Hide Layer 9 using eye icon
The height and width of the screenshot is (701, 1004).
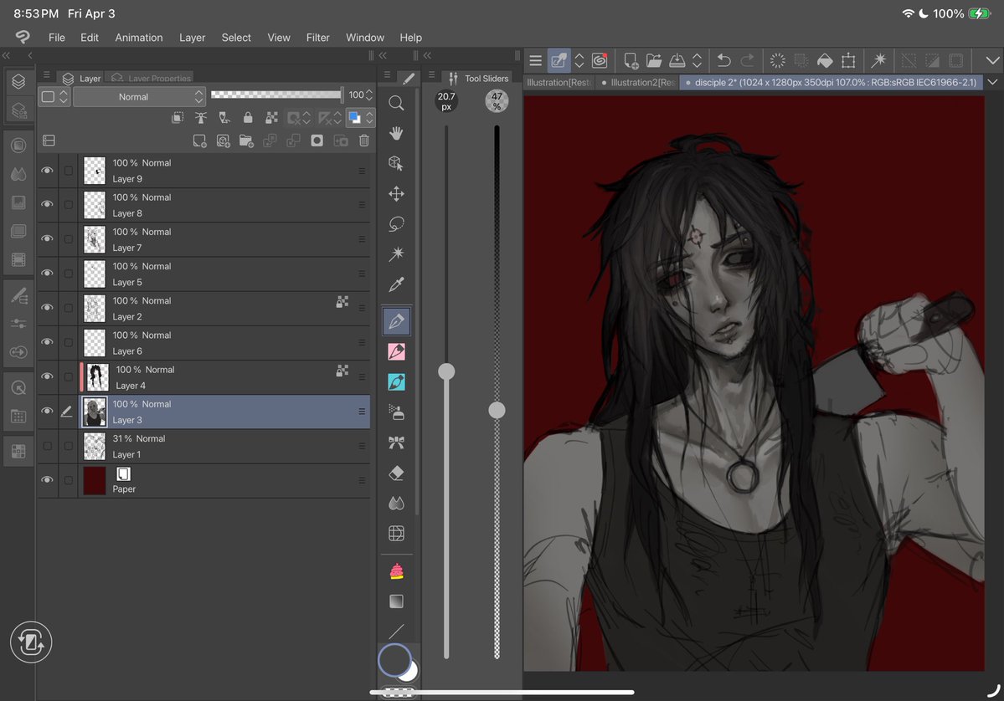pyautogui.click(x=48, y=171)
